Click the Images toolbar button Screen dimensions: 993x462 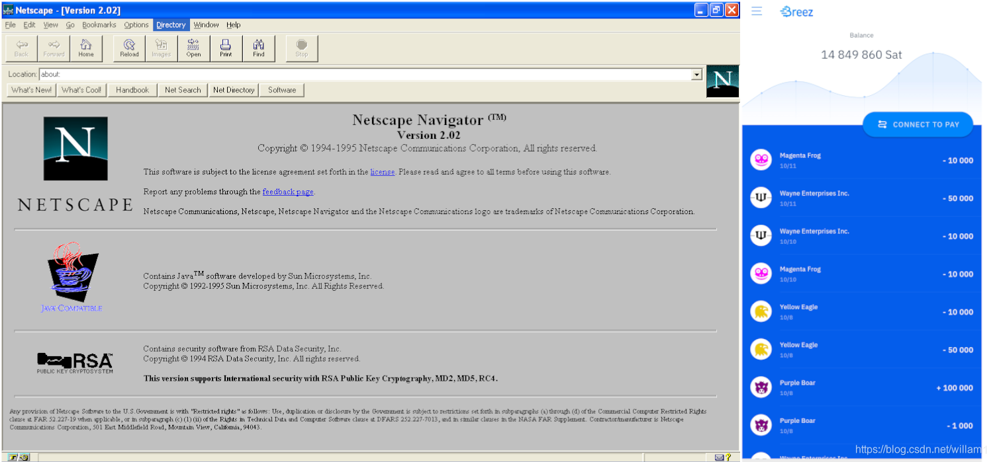click(x=162, y=48)
